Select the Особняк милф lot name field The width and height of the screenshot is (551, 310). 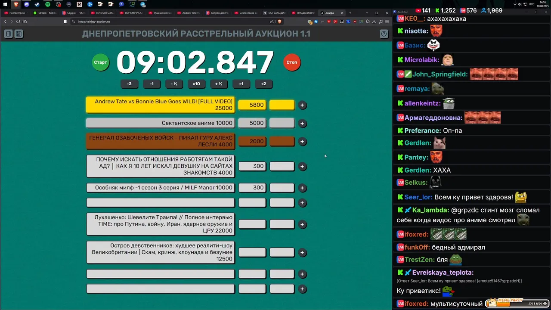coord(161,188)
